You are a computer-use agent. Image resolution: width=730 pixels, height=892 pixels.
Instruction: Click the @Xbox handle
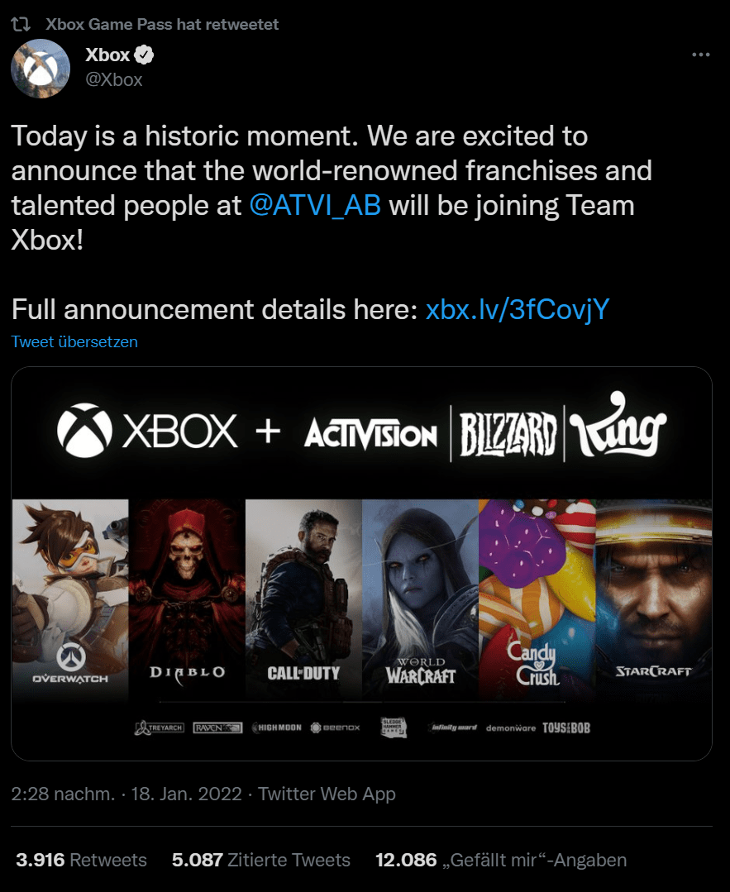point(114,79)
